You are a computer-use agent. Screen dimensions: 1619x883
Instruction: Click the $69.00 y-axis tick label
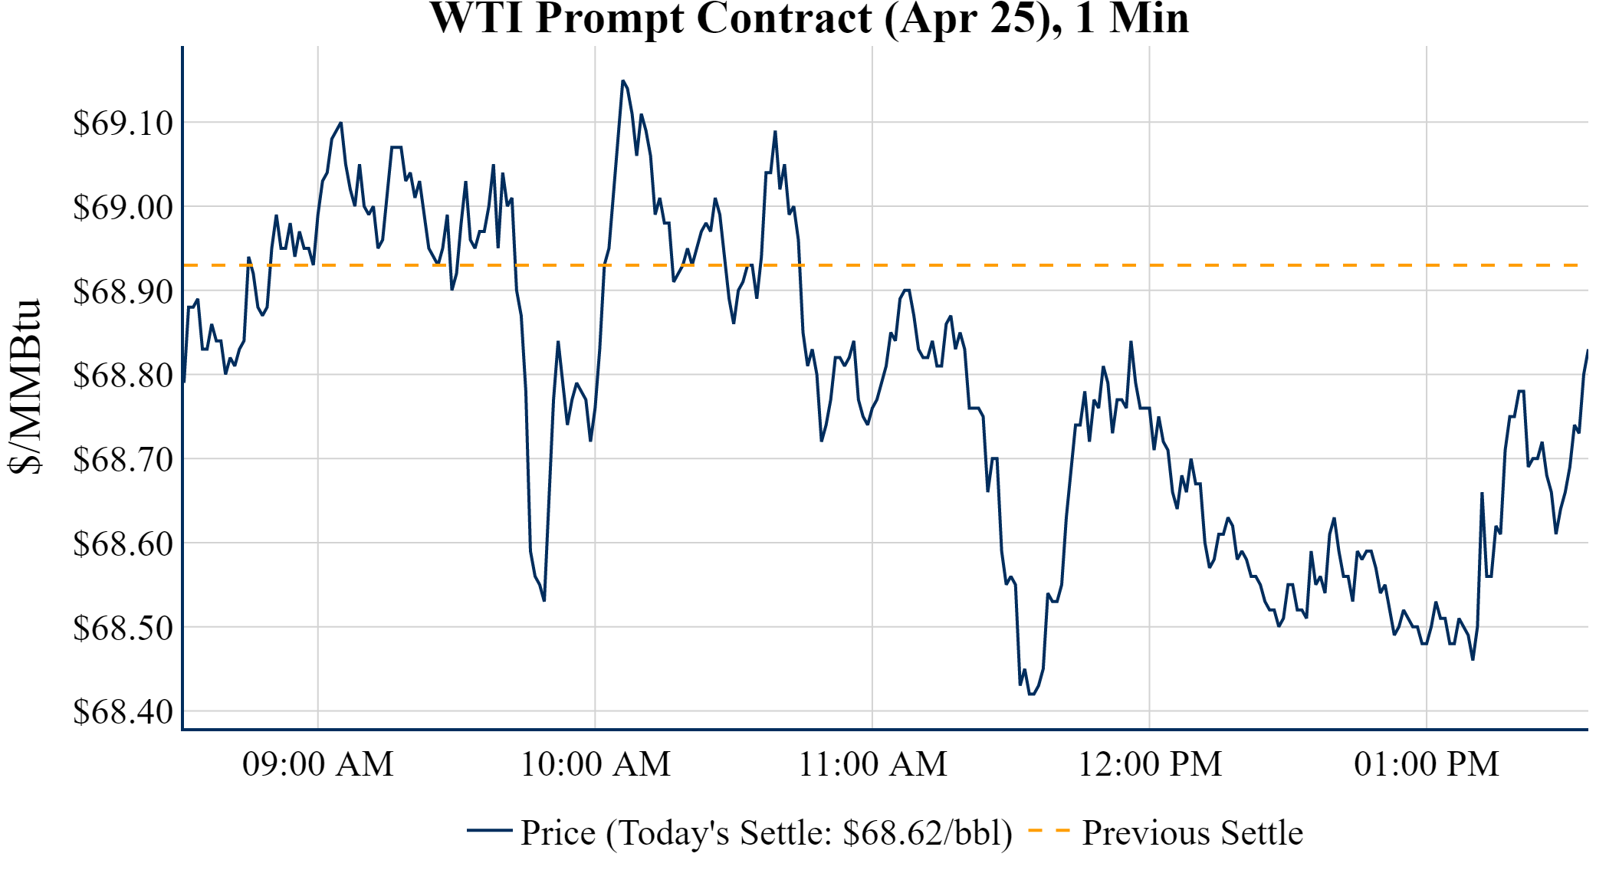(x=123, y=207)
